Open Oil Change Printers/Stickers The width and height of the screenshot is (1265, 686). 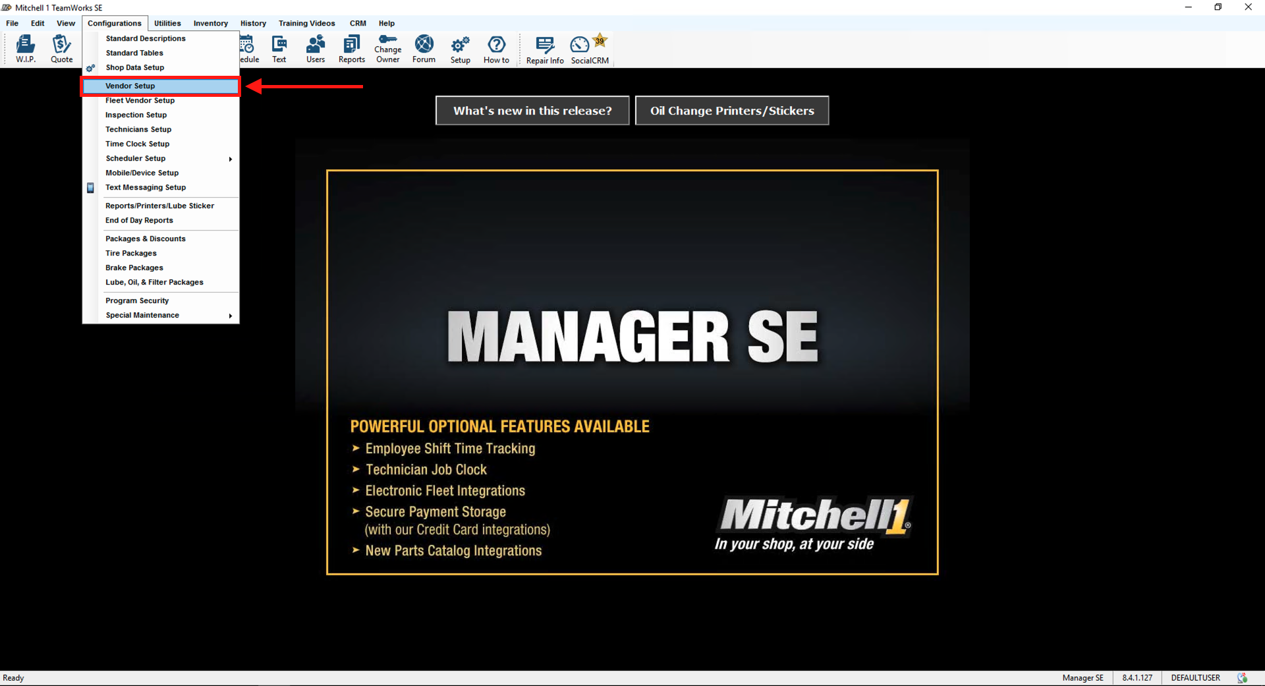(731, 110)
